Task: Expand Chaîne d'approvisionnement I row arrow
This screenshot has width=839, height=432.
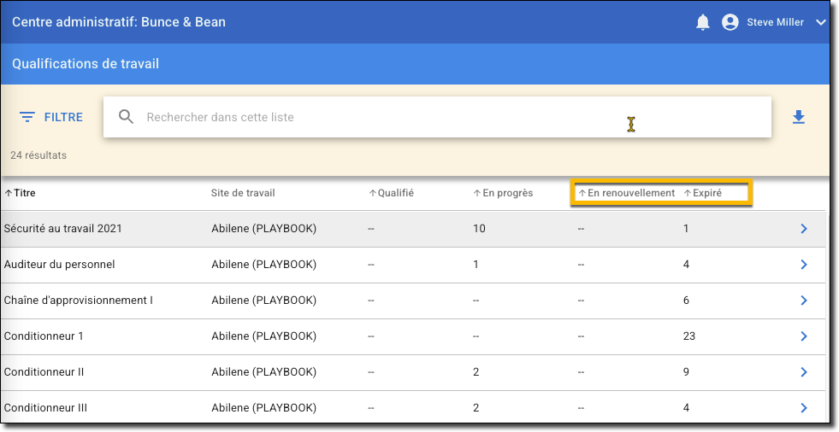Action: click(803, 301)
